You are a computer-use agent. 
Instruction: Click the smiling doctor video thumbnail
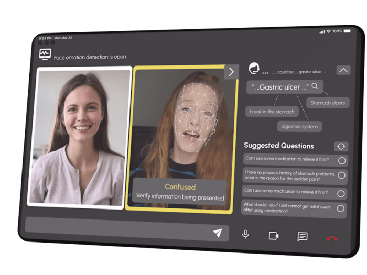[79, 137]
